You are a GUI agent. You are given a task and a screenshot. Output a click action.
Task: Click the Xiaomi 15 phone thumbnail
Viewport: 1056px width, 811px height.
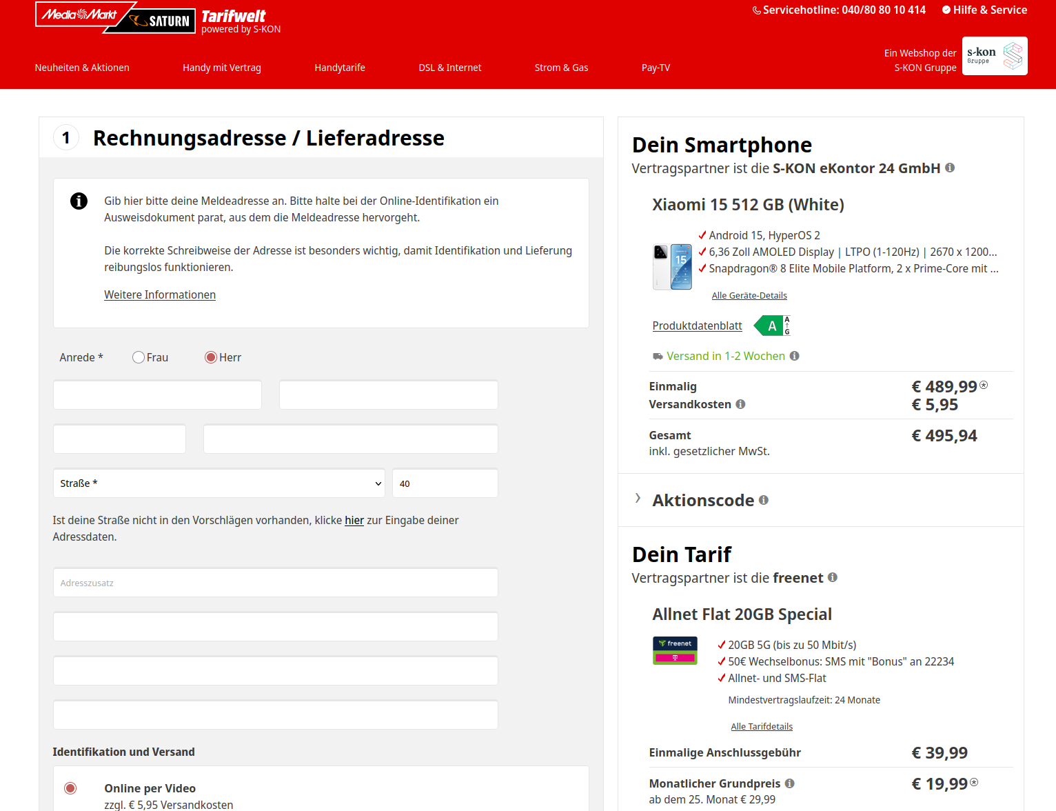(672, 267)
